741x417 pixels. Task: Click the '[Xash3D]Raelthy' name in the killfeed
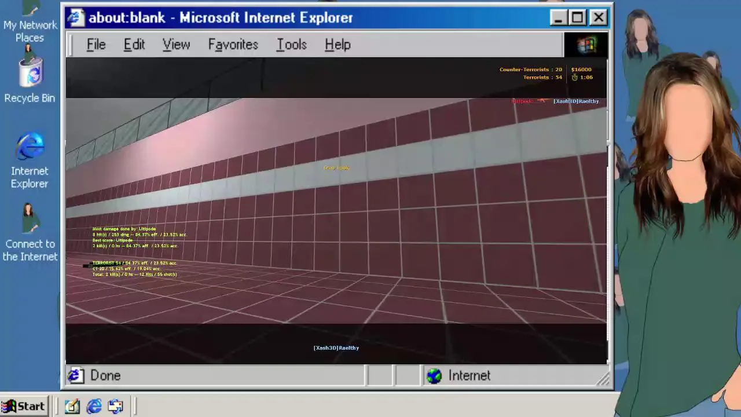(x=576, y=101)
